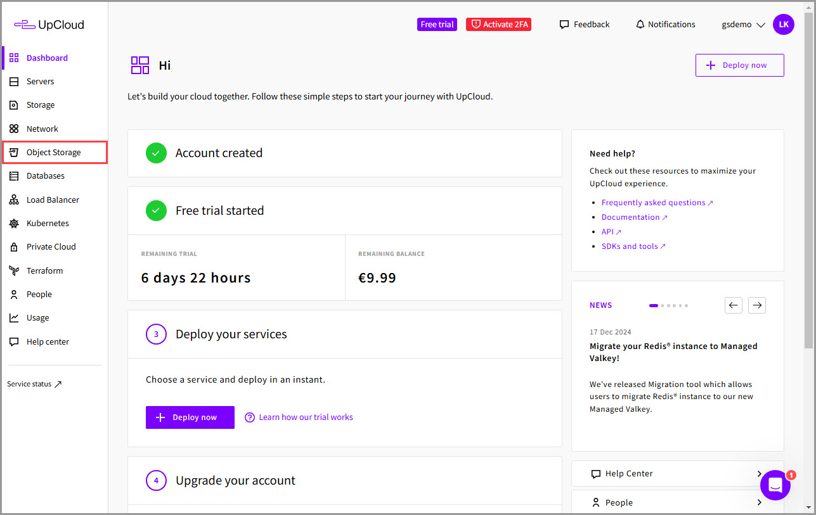Click the Help center chat icon in sidebar
This screenshot has width=816, height=515.
[x=14, y=342]
